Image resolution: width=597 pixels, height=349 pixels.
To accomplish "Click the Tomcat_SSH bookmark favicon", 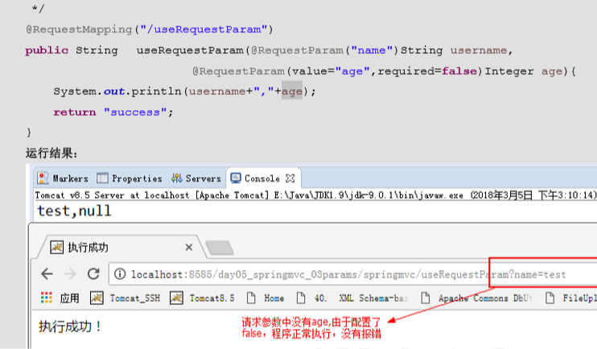I will point(97,298).
